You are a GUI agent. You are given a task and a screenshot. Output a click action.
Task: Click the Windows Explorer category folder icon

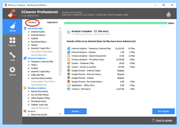coord(25,88)
